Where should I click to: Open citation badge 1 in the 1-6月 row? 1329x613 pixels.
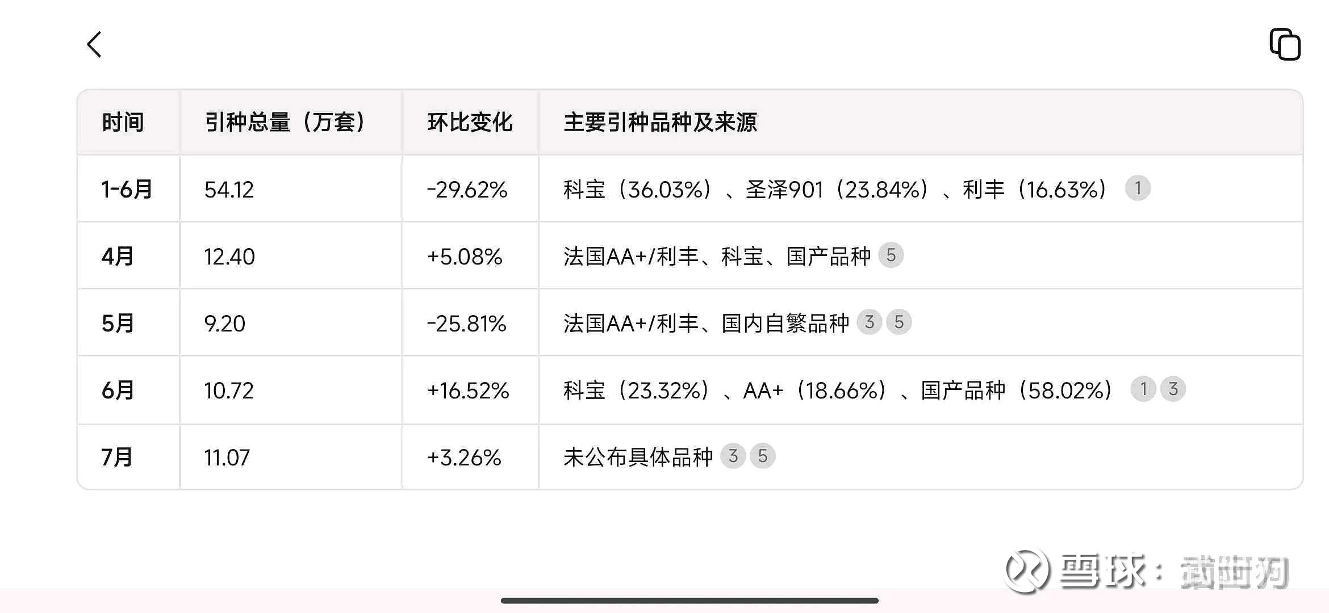(x=1138, y=188)
